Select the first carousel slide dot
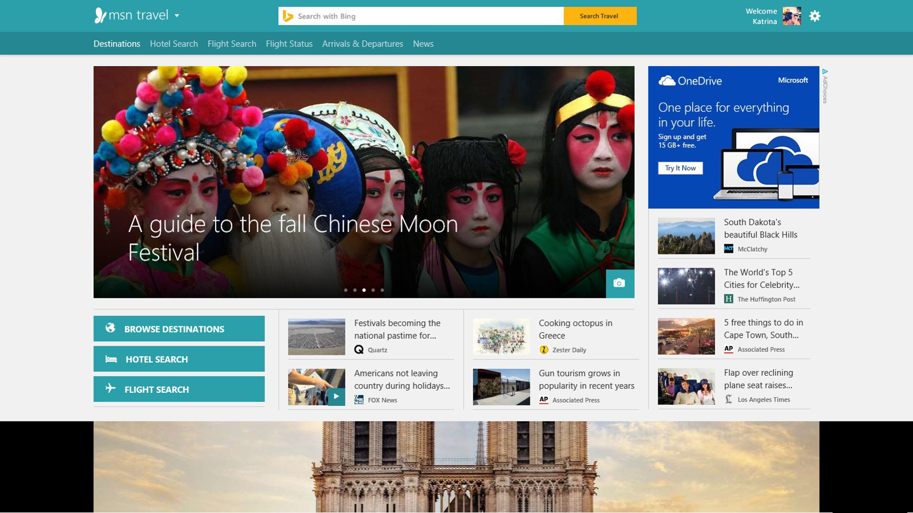This screenshot has height=513, width=913. (x=346, y=290)
